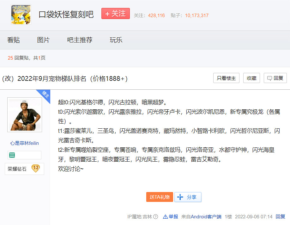Click the 举报 warning triangle icon
This screenshot has width=290, height=225.
tap(166, 216)
